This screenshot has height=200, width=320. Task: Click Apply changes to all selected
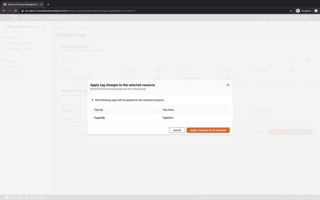(x=208, y=130)
